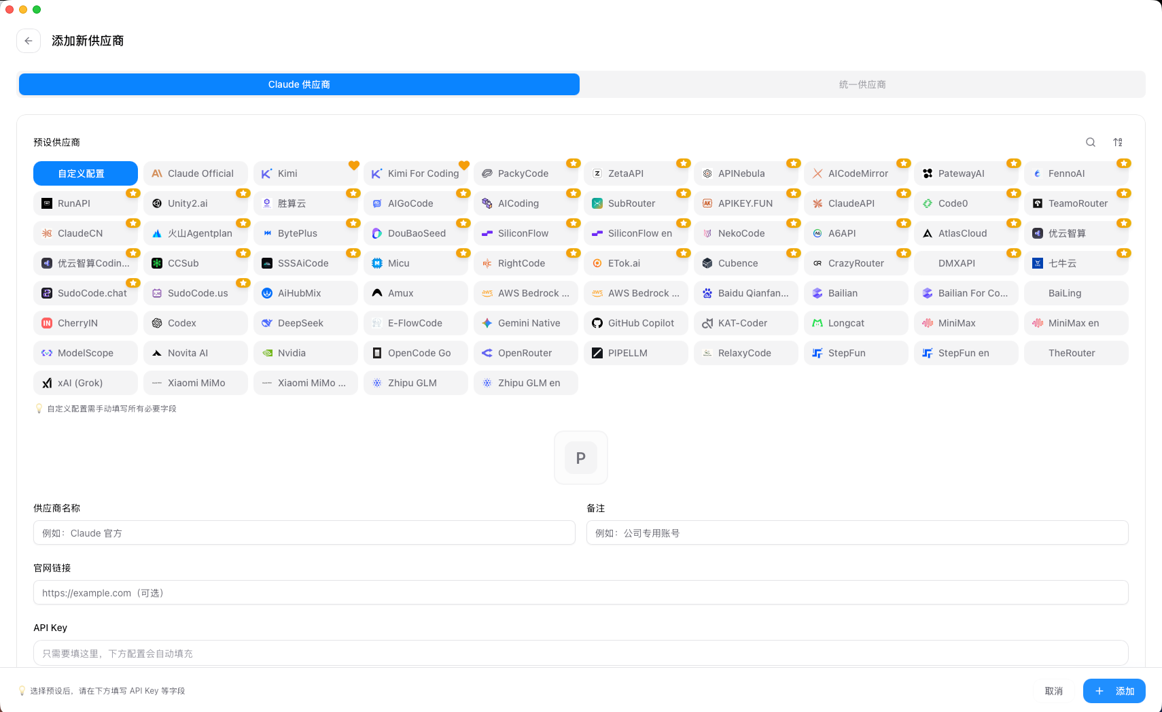Select the ZetaAPI preset
The width and height of the screenshot is (1162, 712).
636,173
